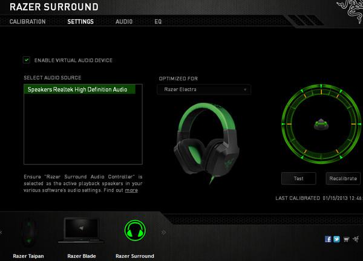Click the Test button
363x261 pixels.
click(x=298, y=178)
